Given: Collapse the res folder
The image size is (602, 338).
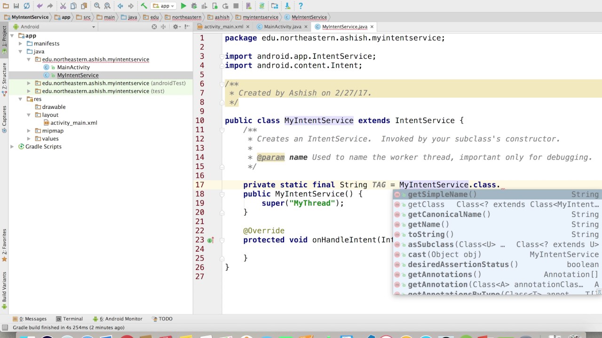Looking at the screenshot, I should coord(21,99).
